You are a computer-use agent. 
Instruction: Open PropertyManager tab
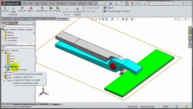(x=8, y=23)
